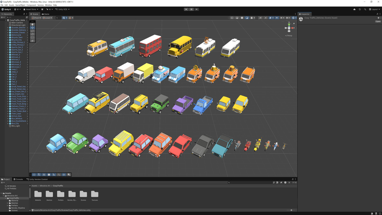Select the Rotate tool
Screen dimensions: 382x215
(32, 31)
